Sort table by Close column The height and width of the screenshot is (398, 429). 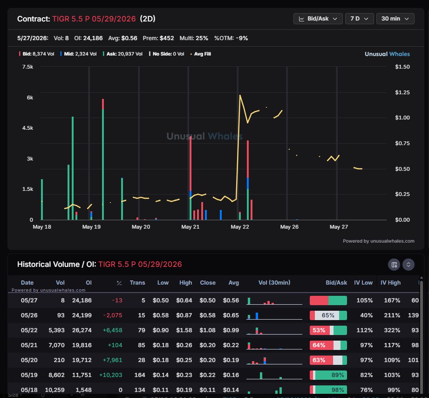(x=208, y=283)
